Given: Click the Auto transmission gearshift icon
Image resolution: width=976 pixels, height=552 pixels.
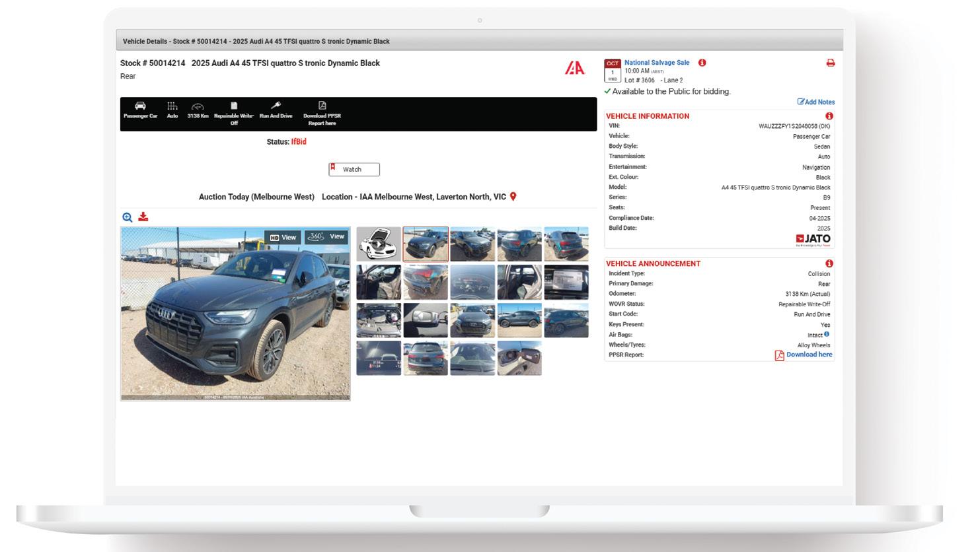Looking at the screenshot, I should point(172,106).
